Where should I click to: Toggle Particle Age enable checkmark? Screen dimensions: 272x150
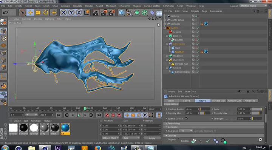click(x=198, y=64)
